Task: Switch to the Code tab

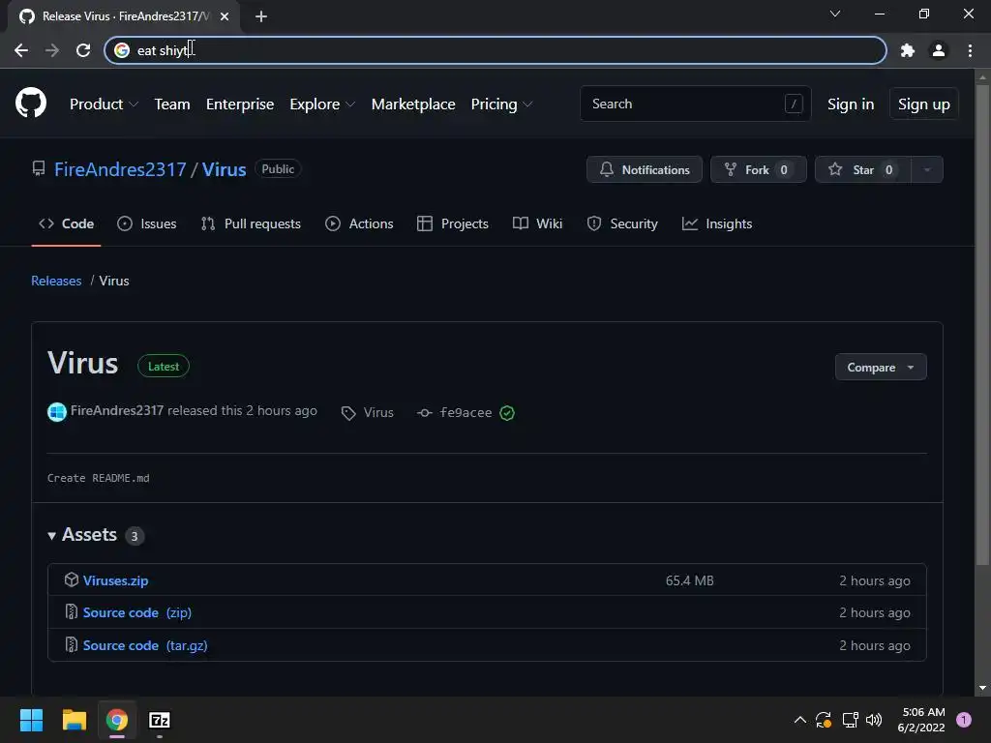Action: 67,223
